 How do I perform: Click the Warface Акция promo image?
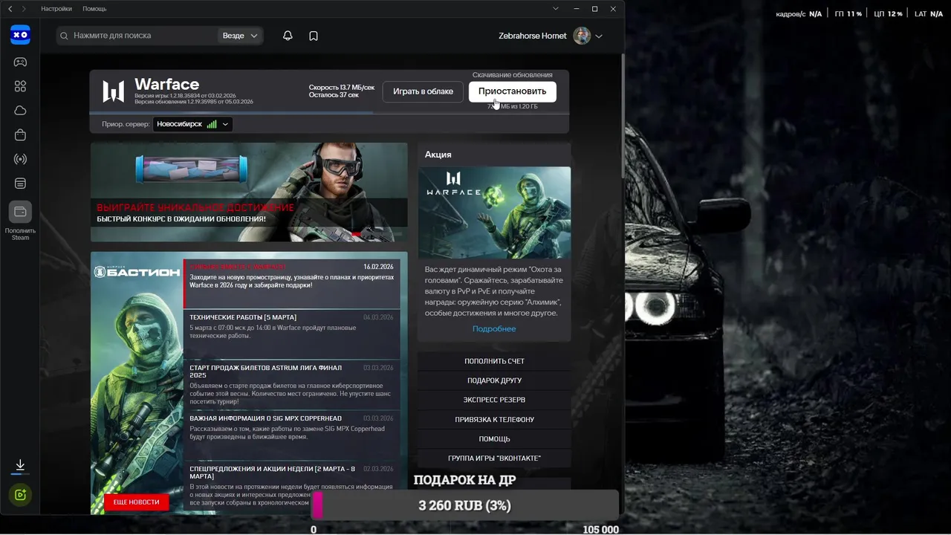[494, 213]
